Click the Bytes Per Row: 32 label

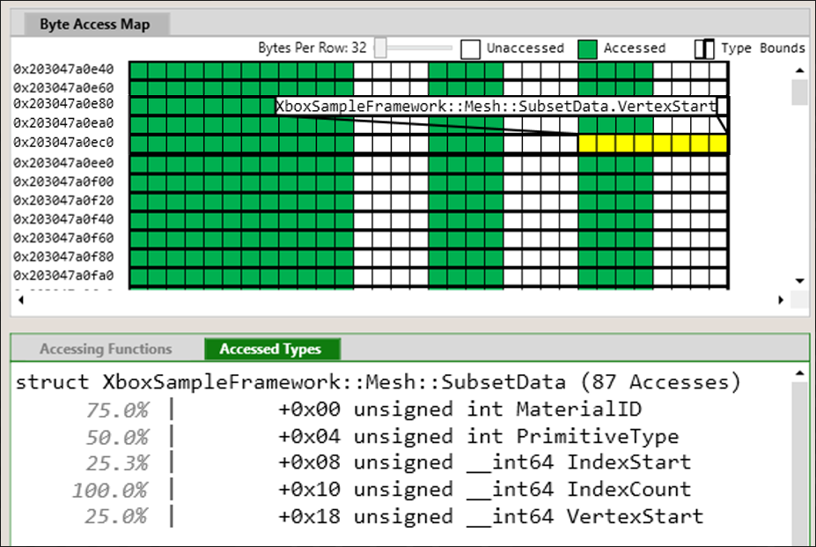(x=312, y=48)
